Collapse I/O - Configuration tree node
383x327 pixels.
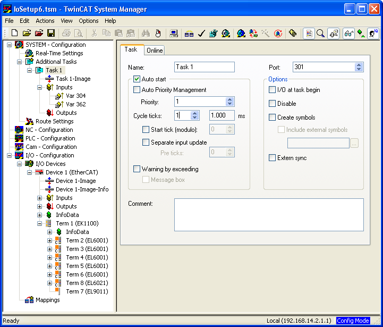pyautogui.click(x=9, y=155)
